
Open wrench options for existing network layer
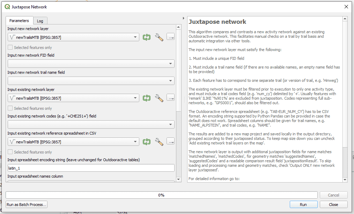click(159, 98)
